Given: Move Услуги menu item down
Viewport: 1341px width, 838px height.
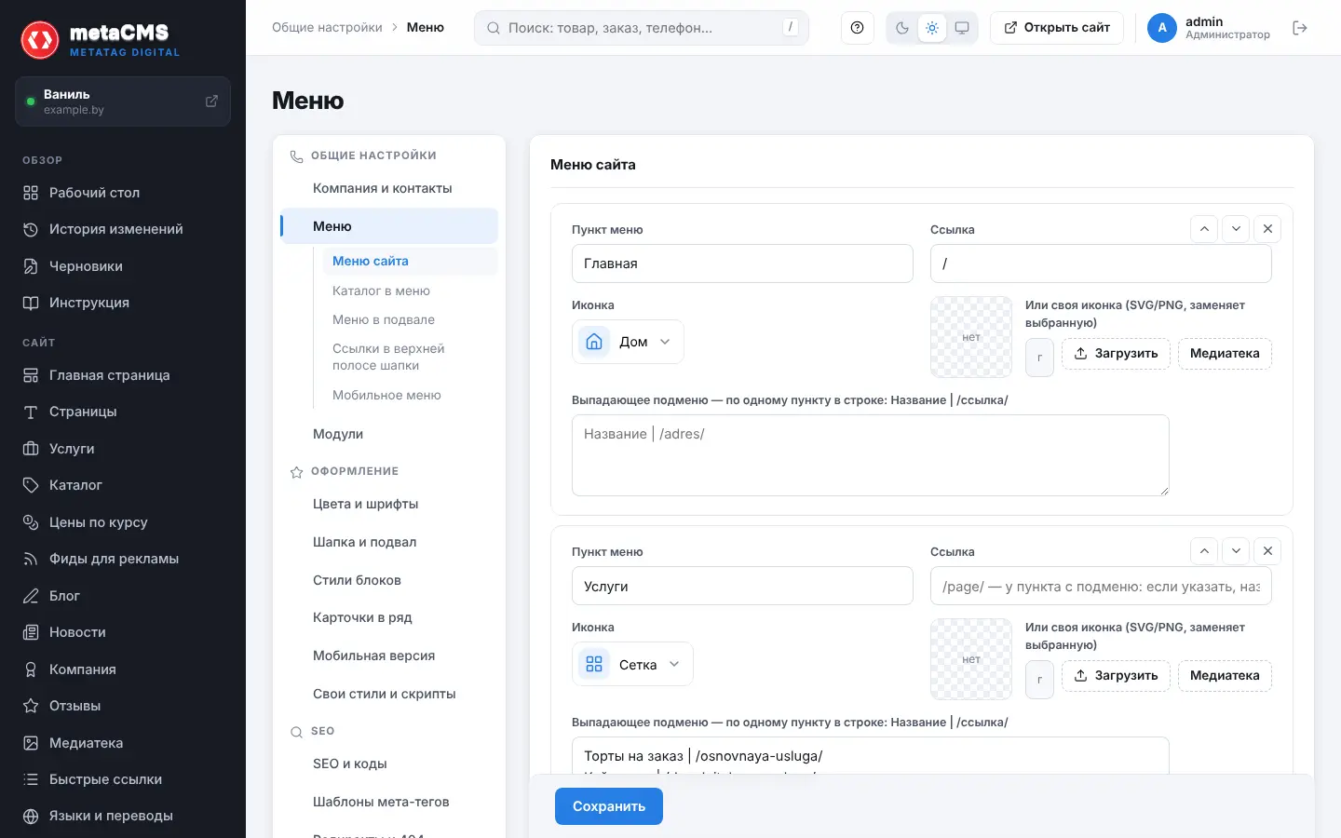Looking at the screenshot, I should 1236,550.
